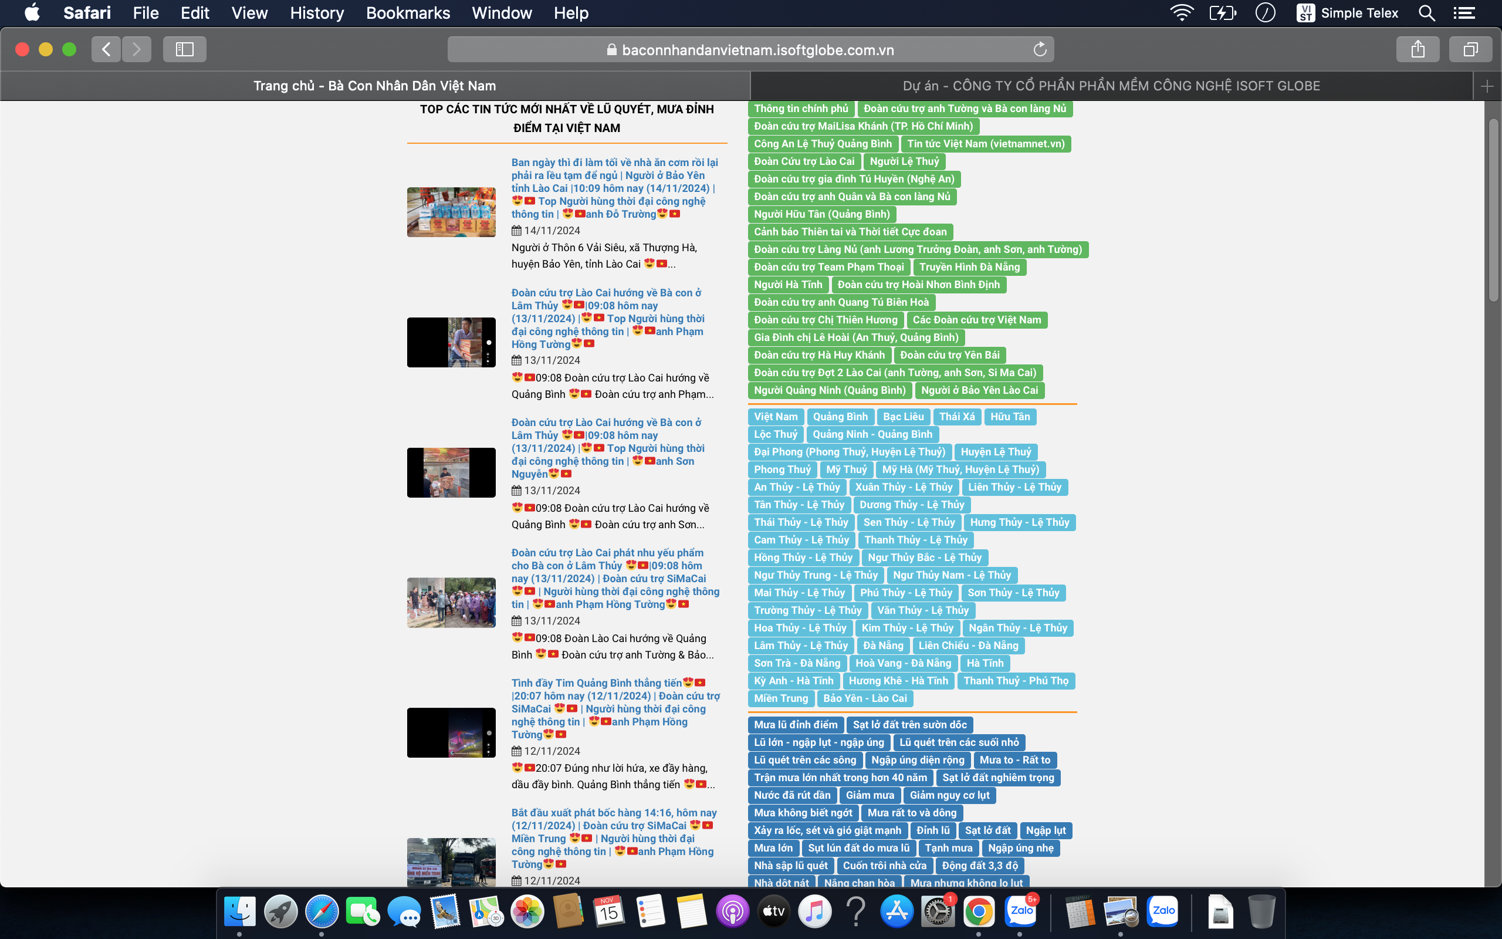This screenshot has height=939, width=1502.
Task: Select the 'Đoàn cứu trợ Team Phạm Thoại' tag
Action: 828,267
